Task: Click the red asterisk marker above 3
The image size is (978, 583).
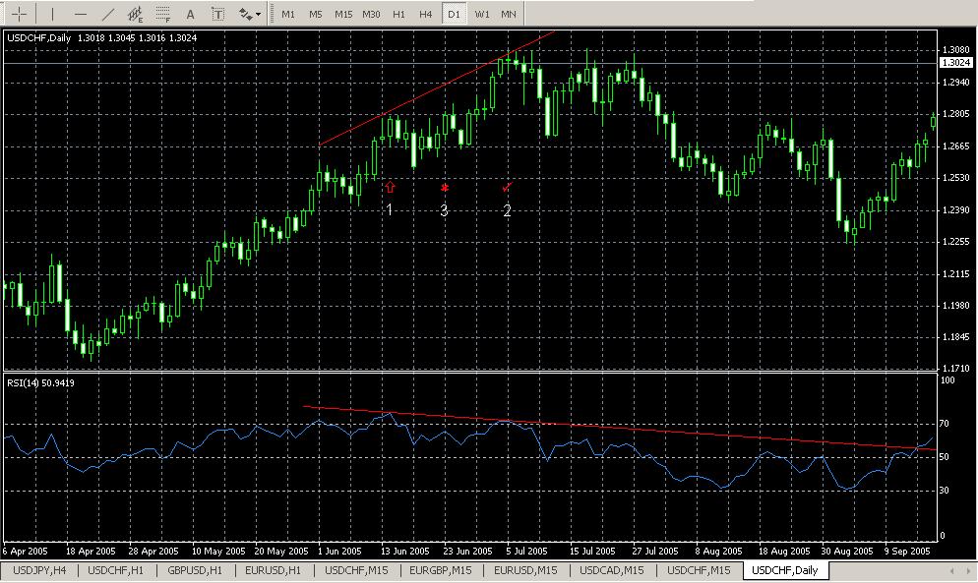Action: 445,188
